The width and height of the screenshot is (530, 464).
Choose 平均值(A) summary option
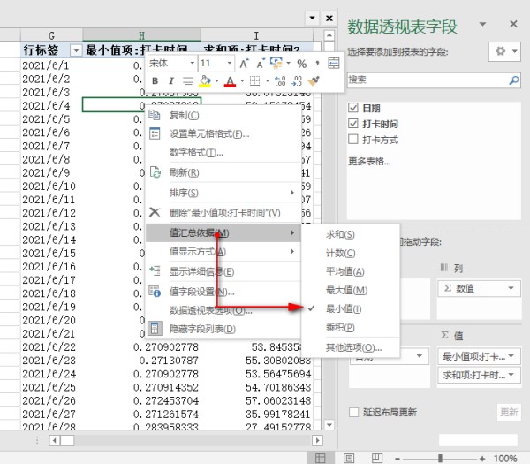pos(351,271)
